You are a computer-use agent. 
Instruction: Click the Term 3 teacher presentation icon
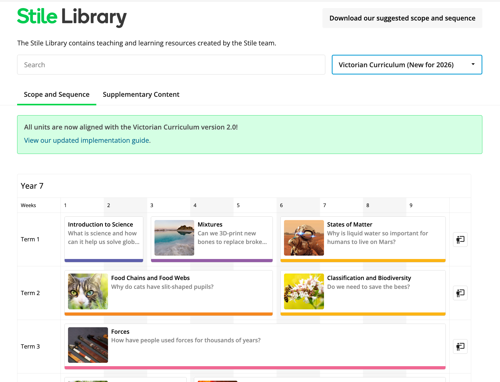coord(460,346)
